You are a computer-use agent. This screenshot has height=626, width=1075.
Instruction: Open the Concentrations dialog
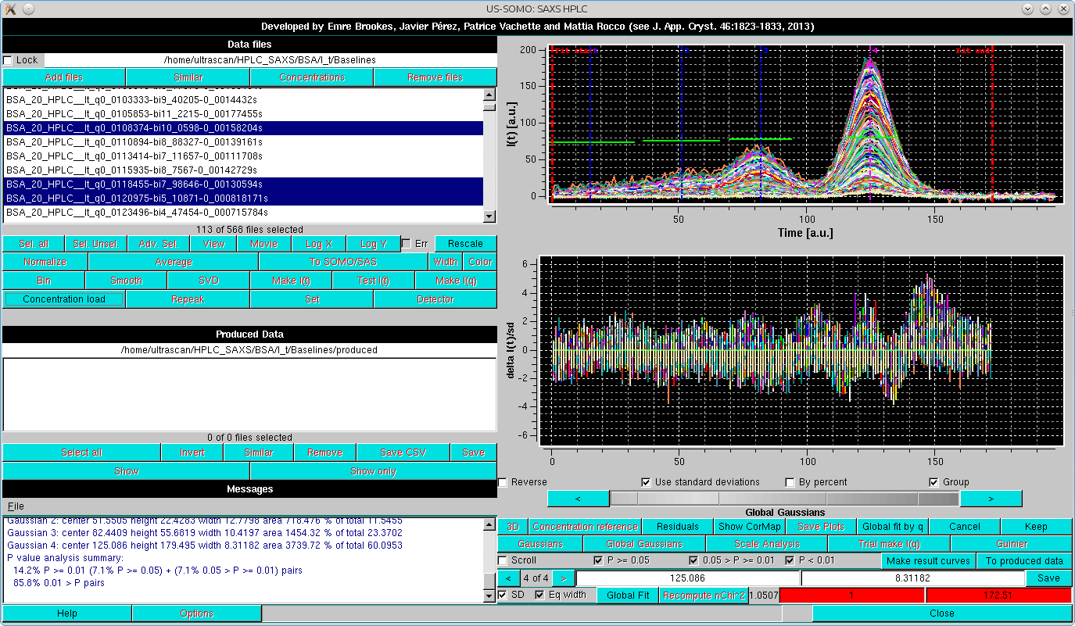click(x=312, y=77)
